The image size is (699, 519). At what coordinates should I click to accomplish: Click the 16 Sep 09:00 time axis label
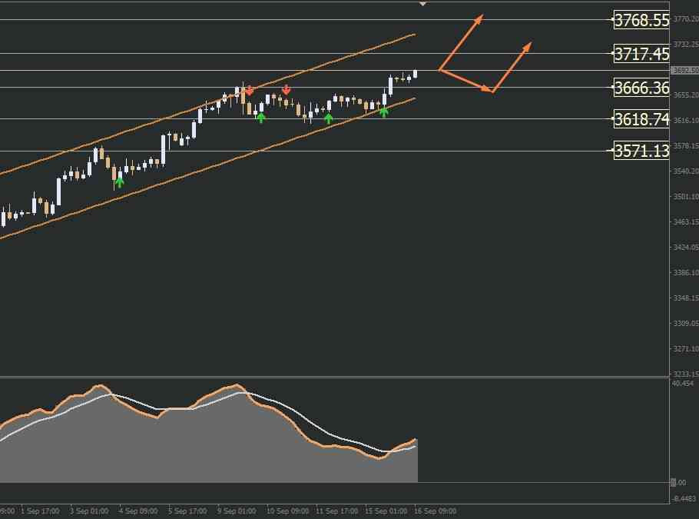pyautogui.click(x=435, y=511)
